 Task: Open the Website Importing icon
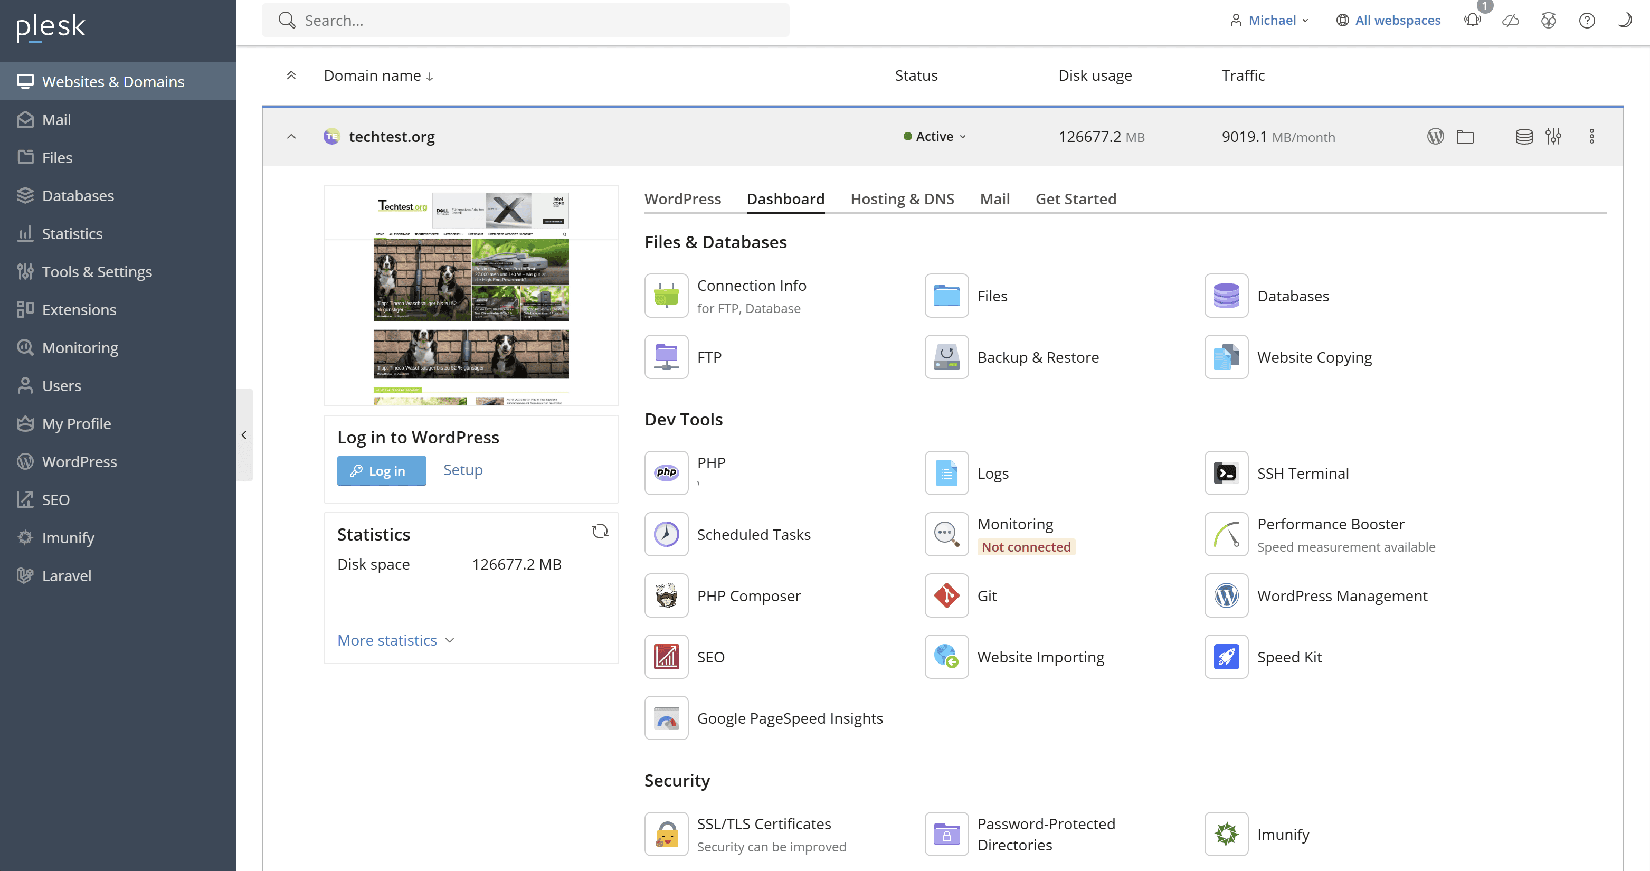[x=946, y=657]
